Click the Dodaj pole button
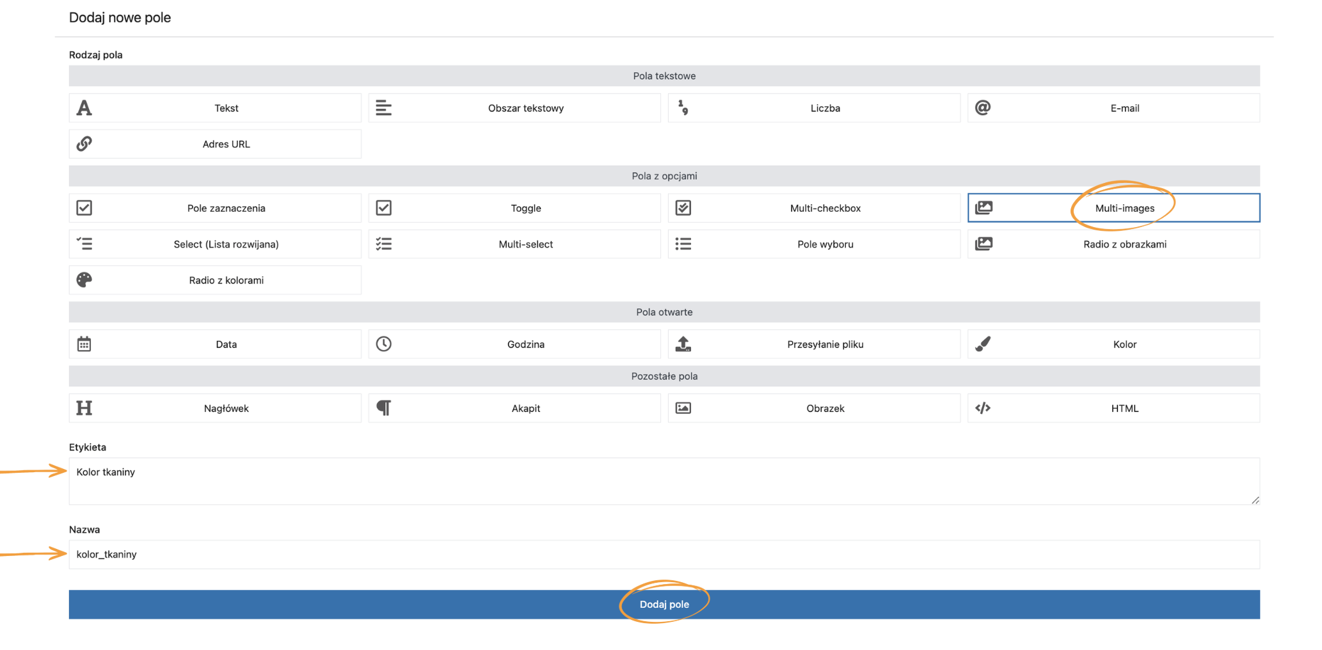1322x650 pixels. point(664,604)
